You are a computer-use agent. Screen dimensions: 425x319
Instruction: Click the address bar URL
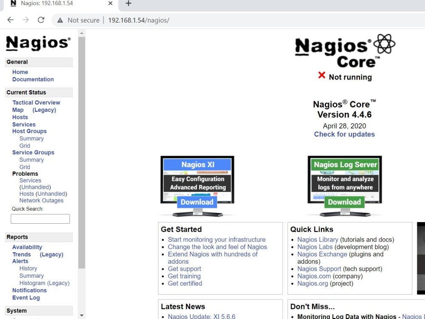tap(139, 20)
